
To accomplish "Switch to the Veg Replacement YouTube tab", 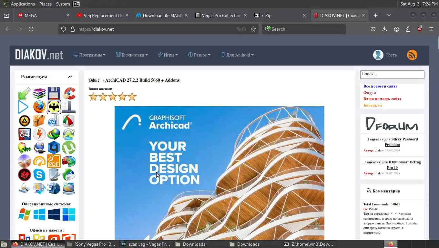I will point(103,15).
